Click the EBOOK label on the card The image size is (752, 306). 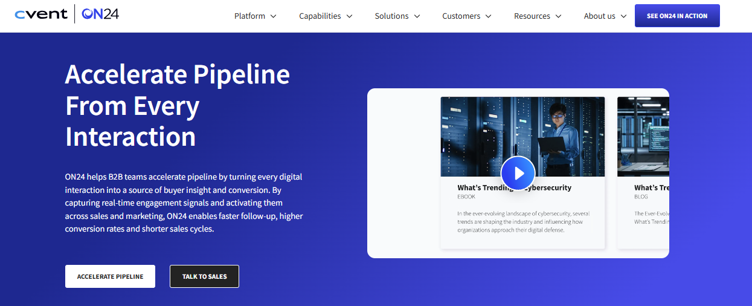pyautogui.click(x=467, y=197)
